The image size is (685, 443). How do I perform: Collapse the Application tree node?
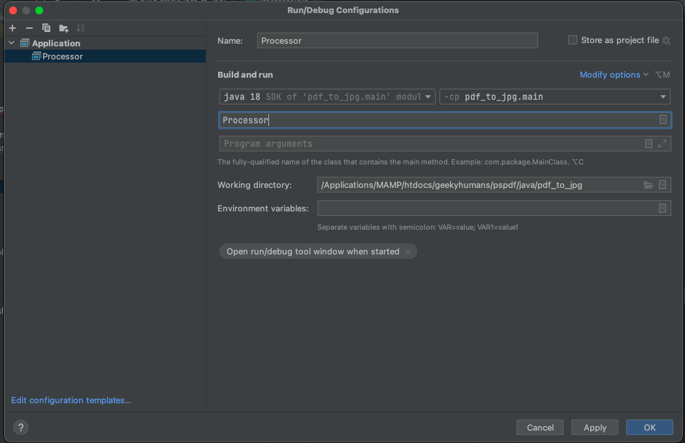pos(10,42)
